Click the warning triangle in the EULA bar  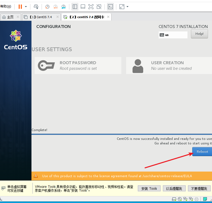click(36, 176)
